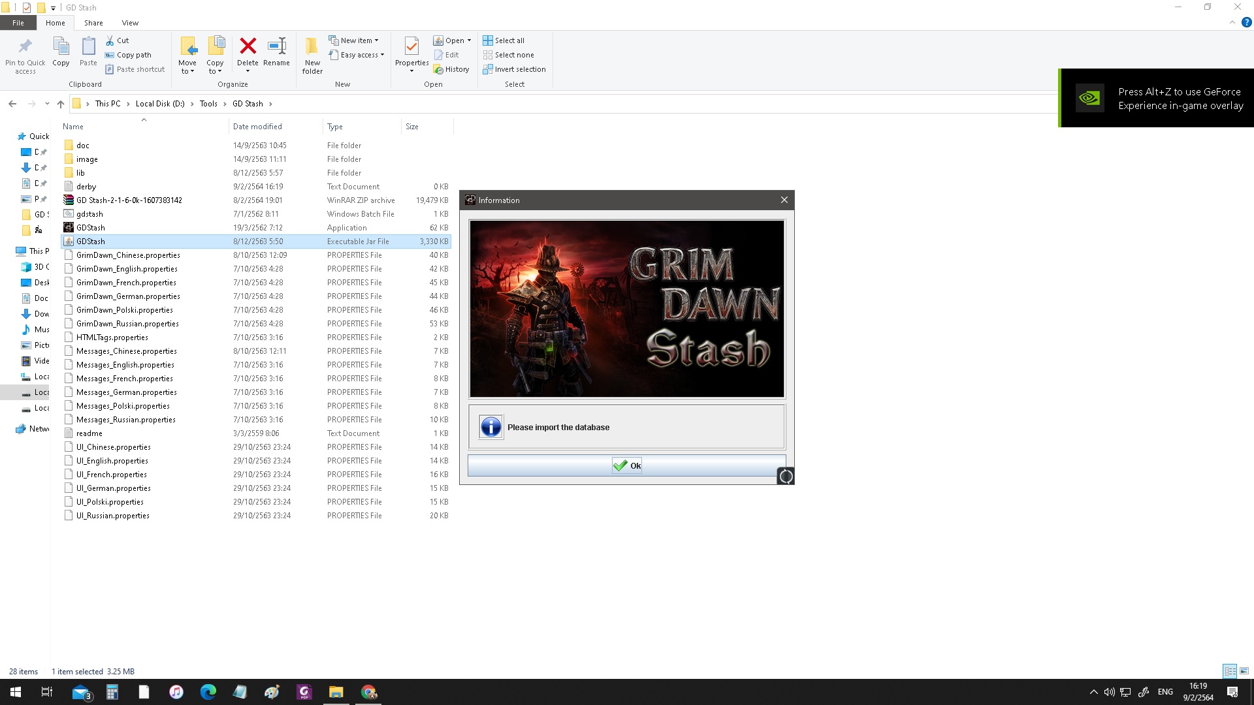This screenshot has height=705, width=1254.
Task: Click Tools breadcrumb
Action: [x=208, y=104]
